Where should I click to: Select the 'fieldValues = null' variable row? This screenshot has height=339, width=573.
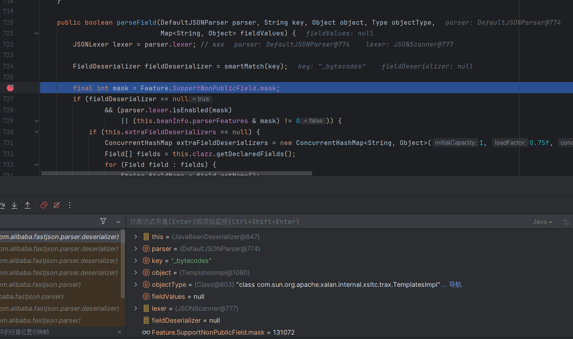point(349,296)
